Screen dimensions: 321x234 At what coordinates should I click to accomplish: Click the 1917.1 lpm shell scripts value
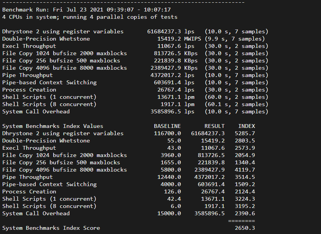click(177, 104)
